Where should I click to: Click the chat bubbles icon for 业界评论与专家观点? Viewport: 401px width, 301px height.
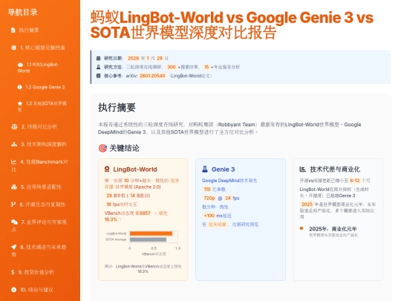(14, 222)
